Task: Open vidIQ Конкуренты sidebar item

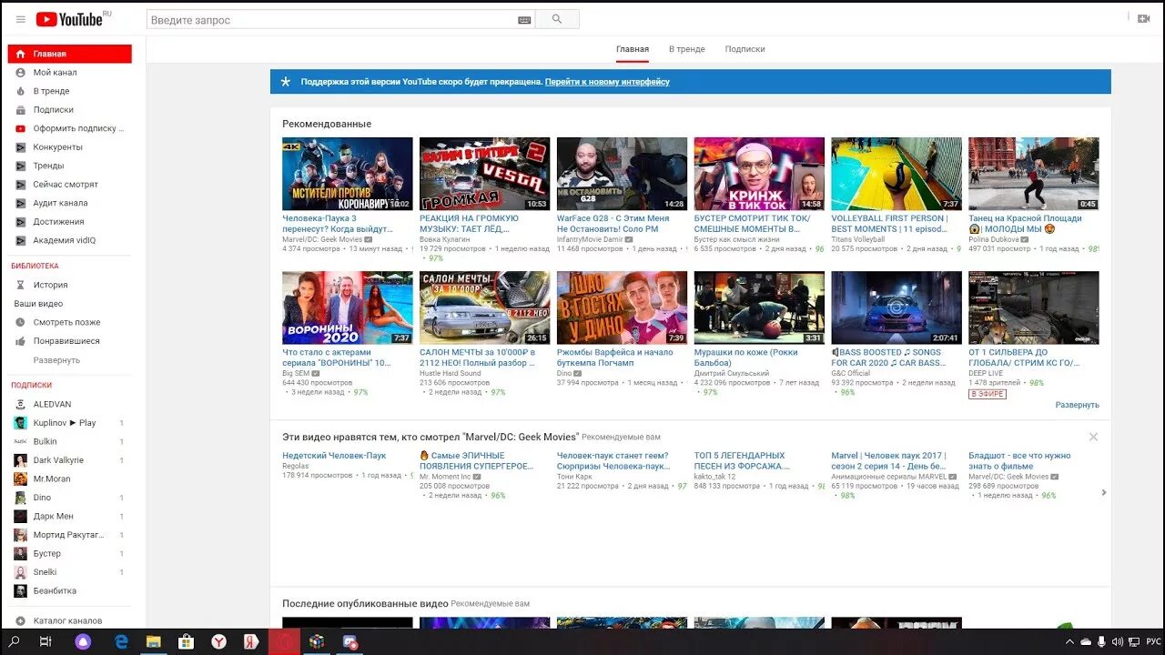Action: 69,146
